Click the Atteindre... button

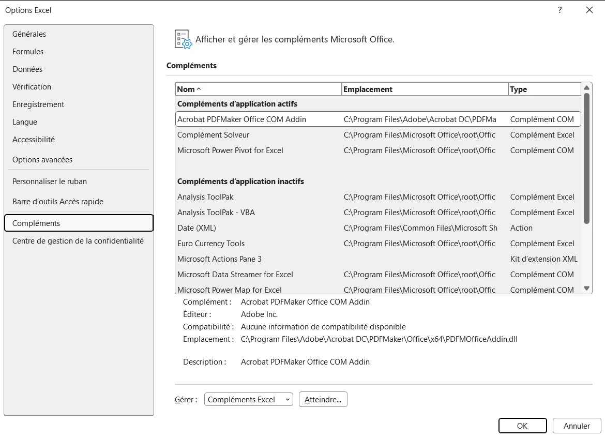[323, 399]
